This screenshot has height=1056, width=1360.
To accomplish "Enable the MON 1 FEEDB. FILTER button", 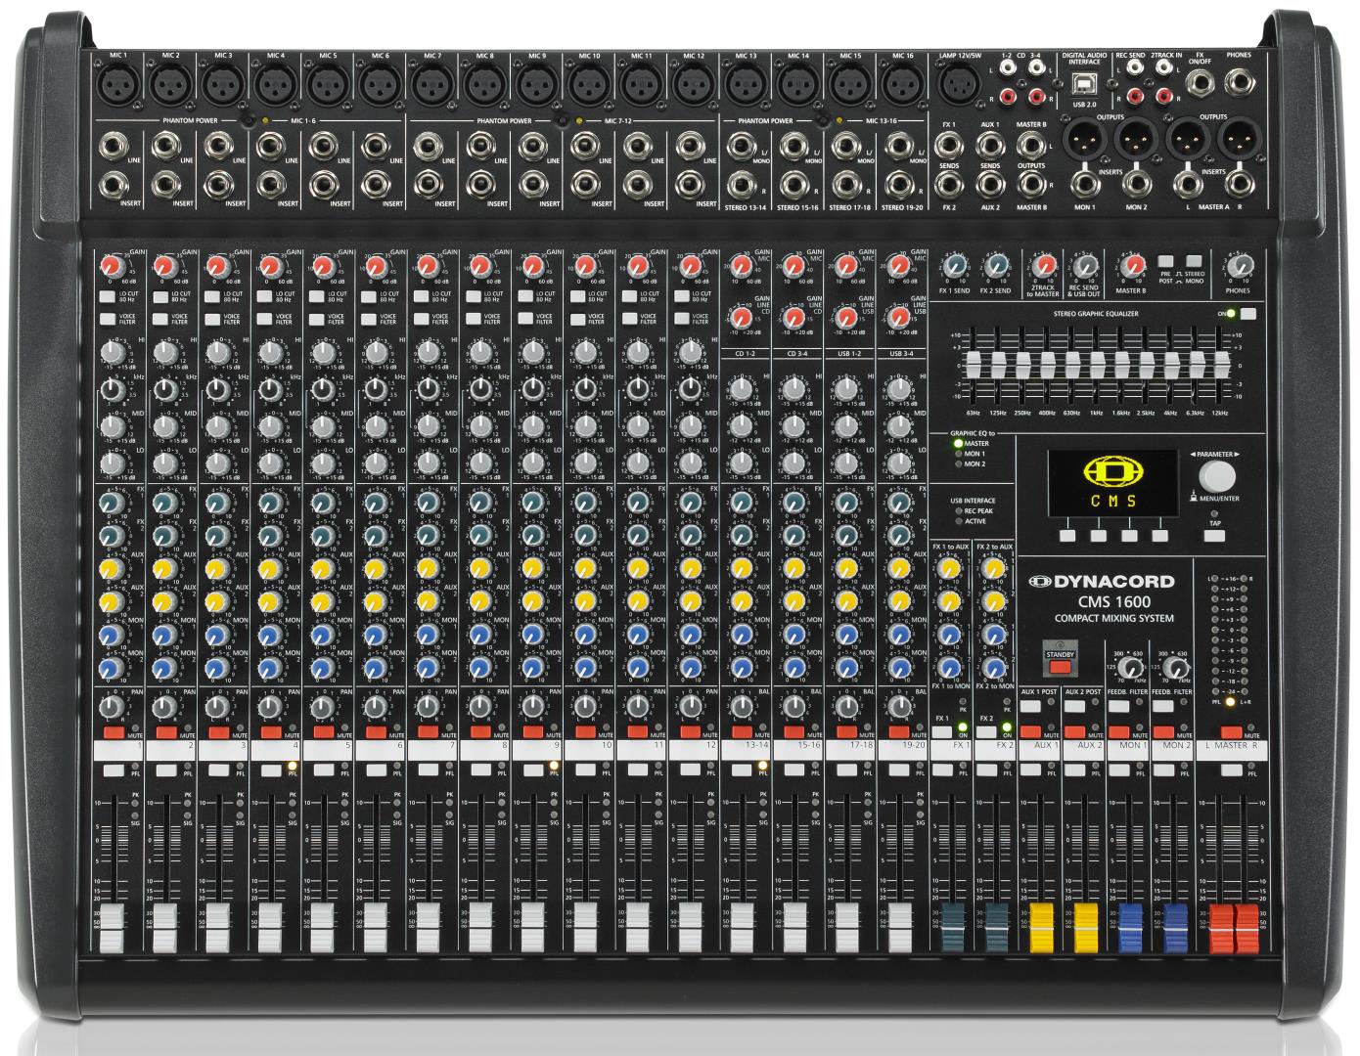I will tap(1118, 705).
